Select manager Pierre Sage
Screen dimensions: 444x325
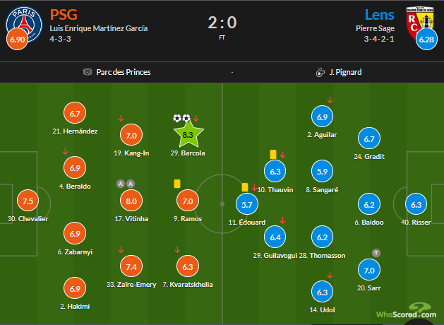pyautogui.click(x=374, y=28)
